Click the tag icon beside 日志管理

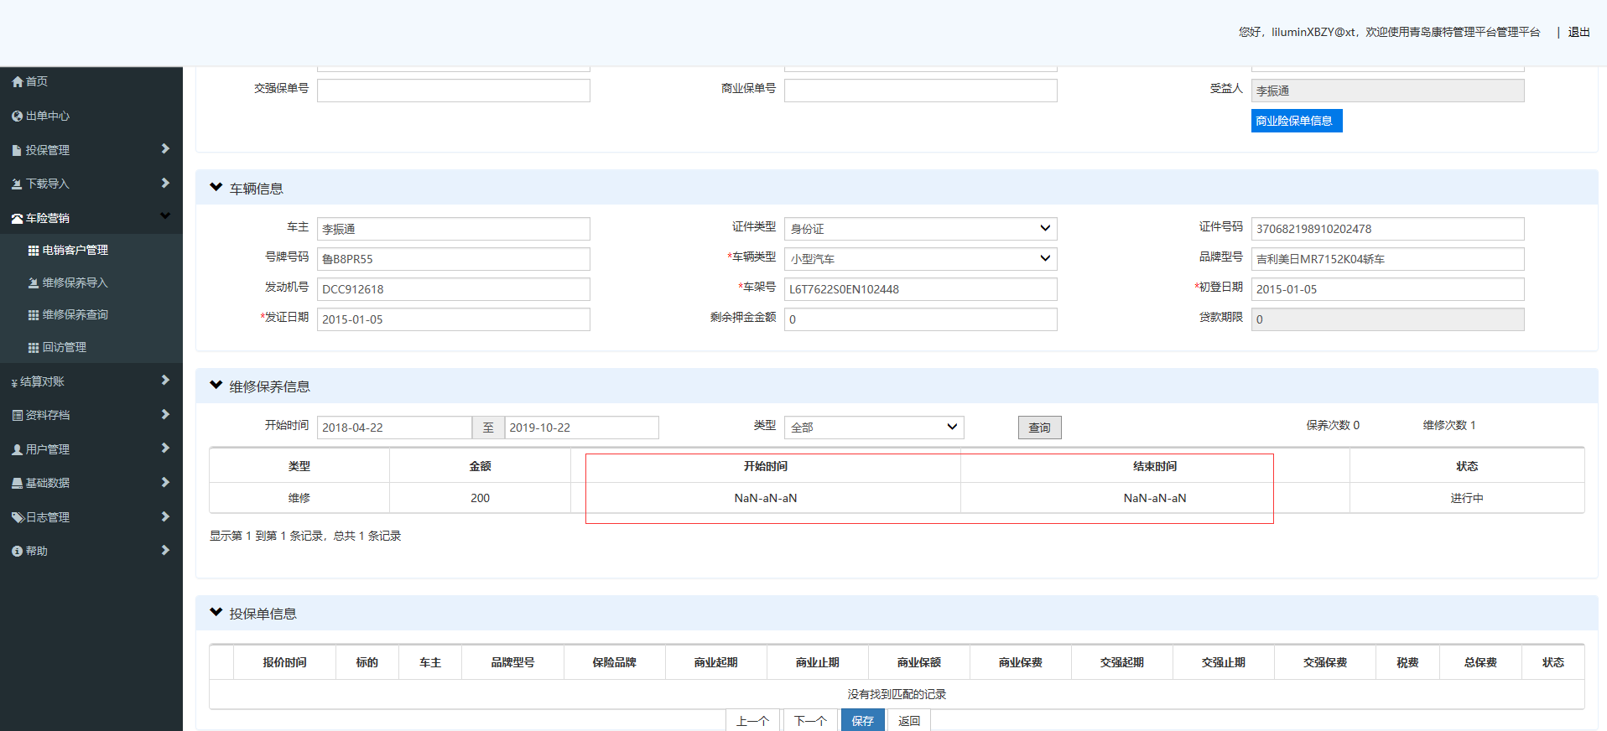click(17, 518)
